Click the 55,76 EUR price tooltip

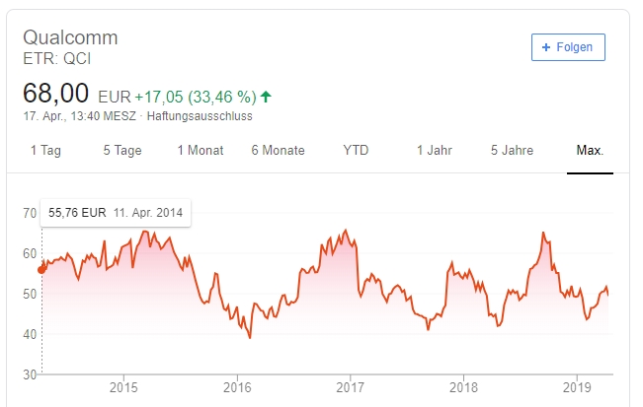point(116,213)
